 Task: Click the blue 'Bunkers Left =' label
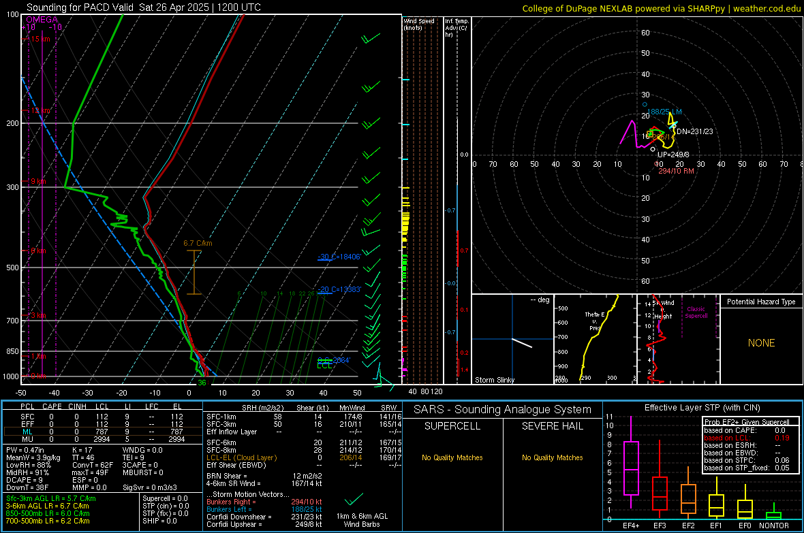229,509
